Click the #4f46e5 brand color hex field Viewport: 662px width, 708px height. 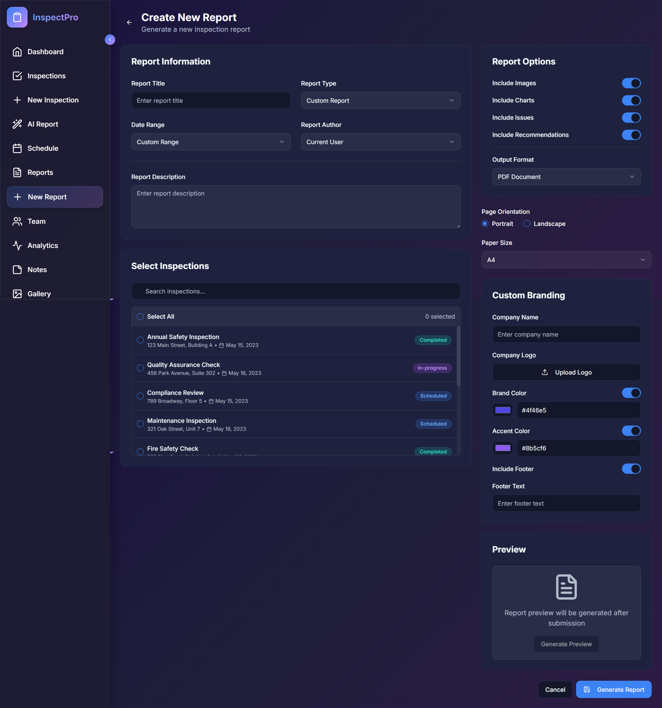578,410
